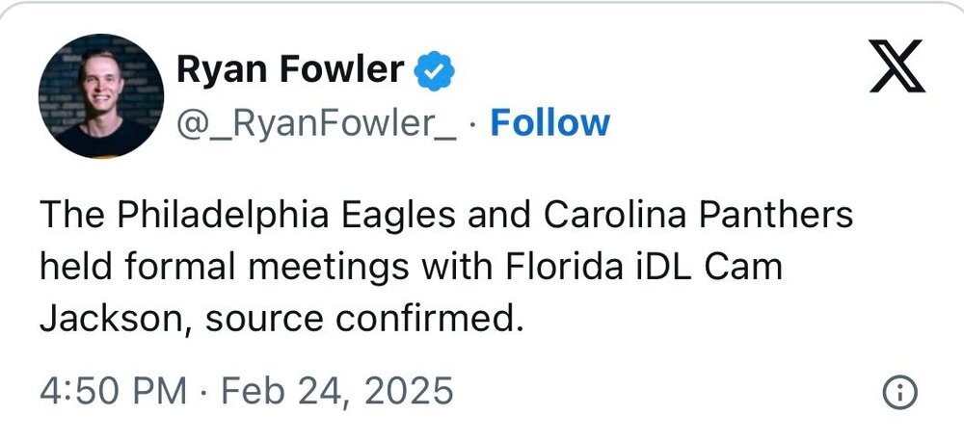Follow the @_RyanFowler_ account
Screen dimensions: 964x441
coord(549,123)
